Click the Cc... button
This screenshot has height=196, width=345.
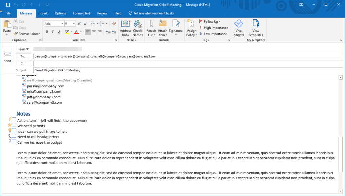coord(23,63)
